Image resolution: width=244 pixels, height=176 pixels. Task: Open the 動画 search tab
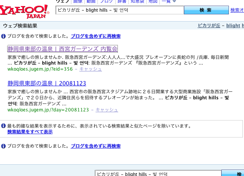(x=91, y=2)
